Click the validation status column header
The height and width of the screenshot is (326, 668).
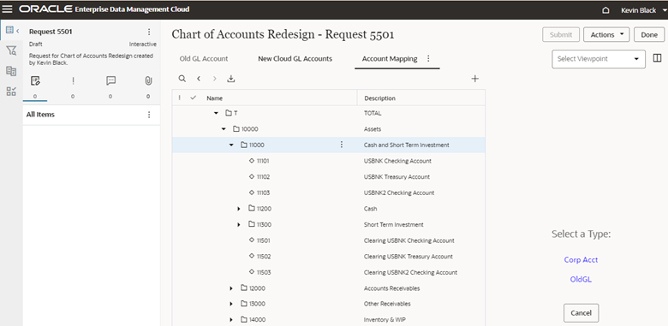(x=180, y=98)
